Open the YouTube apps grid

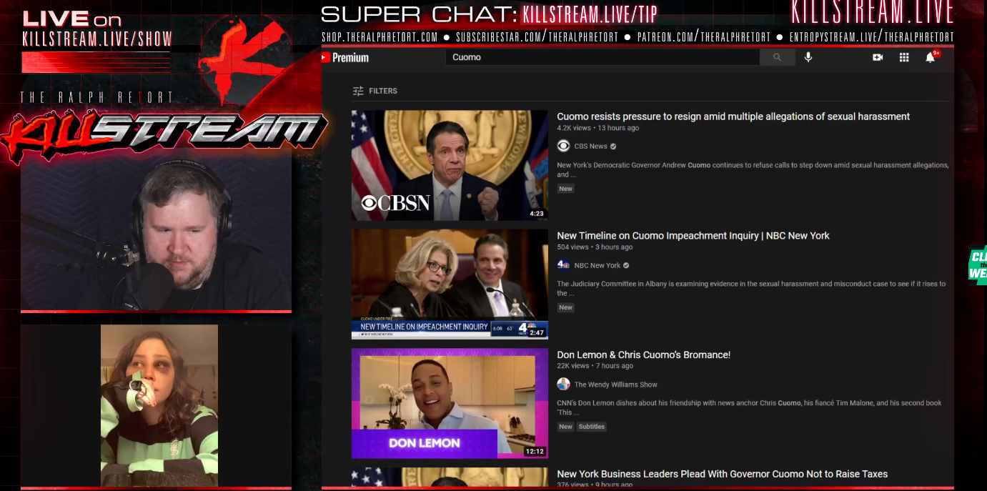pyautogui.click(x=904, y=57)
